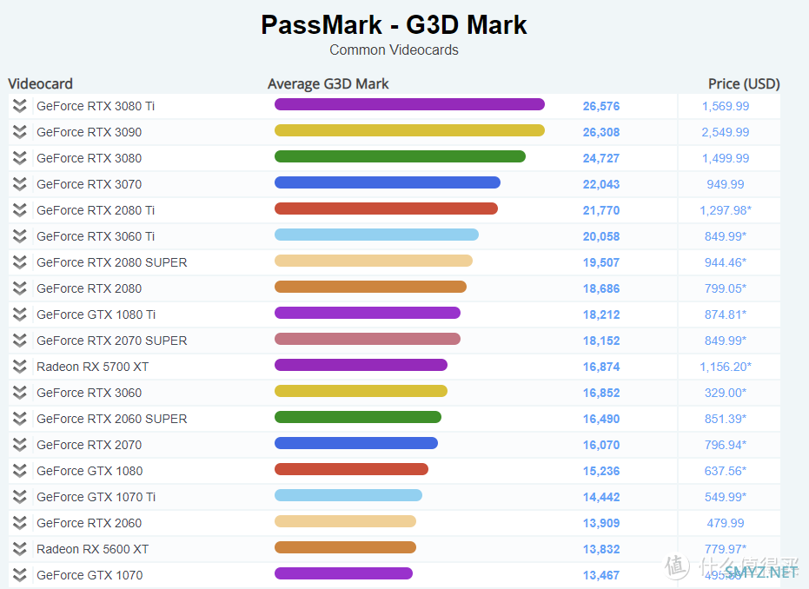The height and width of the screenshot is (589, 809).
Task: Click the price 1,156.20*
Action: point(726,367)
